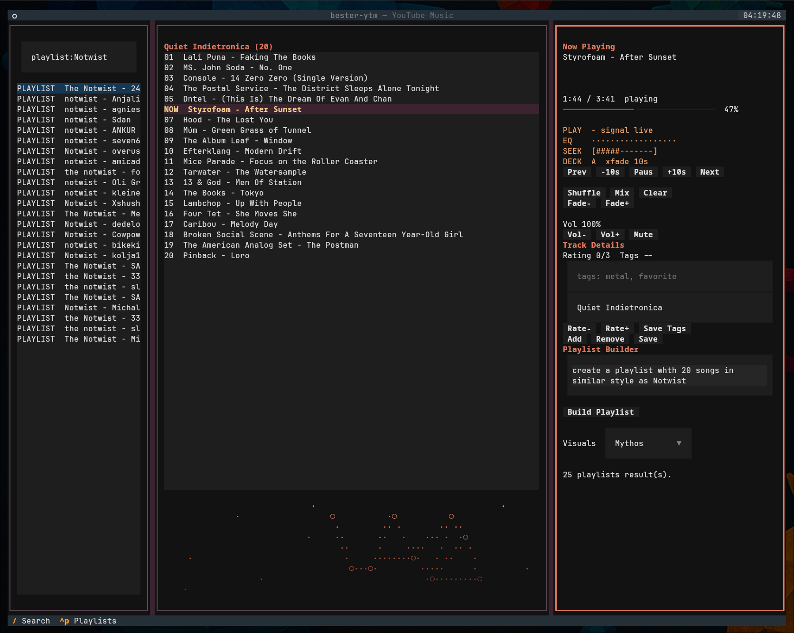This screenshot has height=633, width=794.
Task: Select track 10 Efterklang - Modern Drift
Action: pyautogui.click(x=352, y=151)
